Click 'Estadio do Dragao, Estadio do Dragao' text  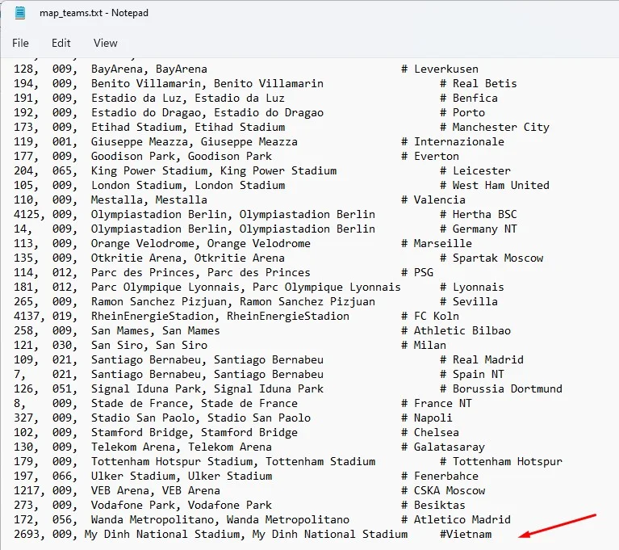[207, 113]
